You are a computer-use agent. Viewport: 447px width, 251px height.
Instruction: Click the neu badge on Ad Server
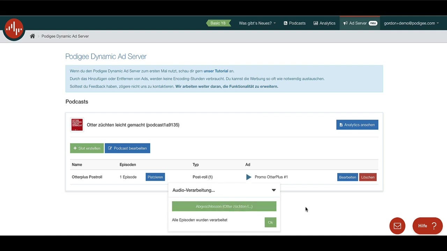pyautogui.click(x=373, y=23)
